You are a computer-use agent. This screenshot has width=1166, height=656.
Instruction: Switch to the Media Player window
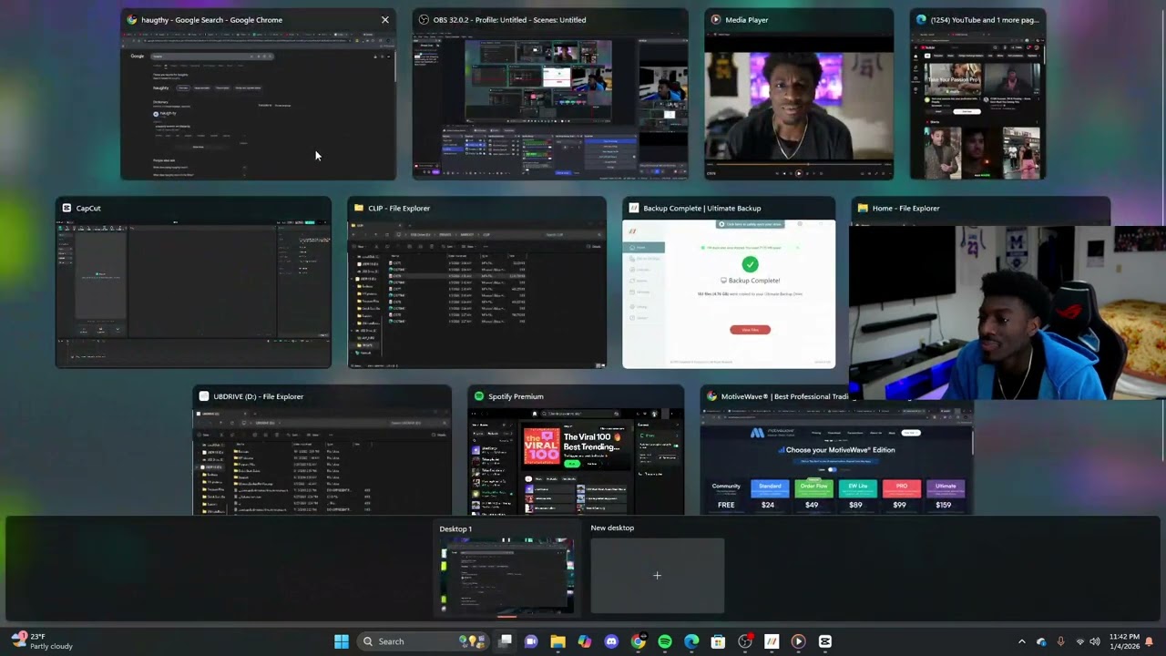[799, 95]
